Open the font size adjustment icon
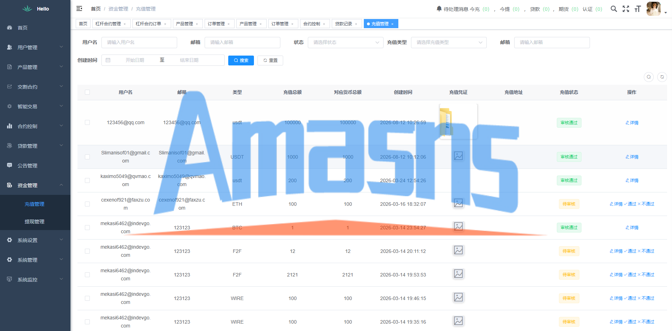This screenshot has height=331, width=672. [x=637, y=9]
